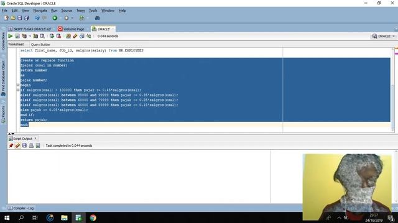Click the Rollback icon

tap(58, 36)
